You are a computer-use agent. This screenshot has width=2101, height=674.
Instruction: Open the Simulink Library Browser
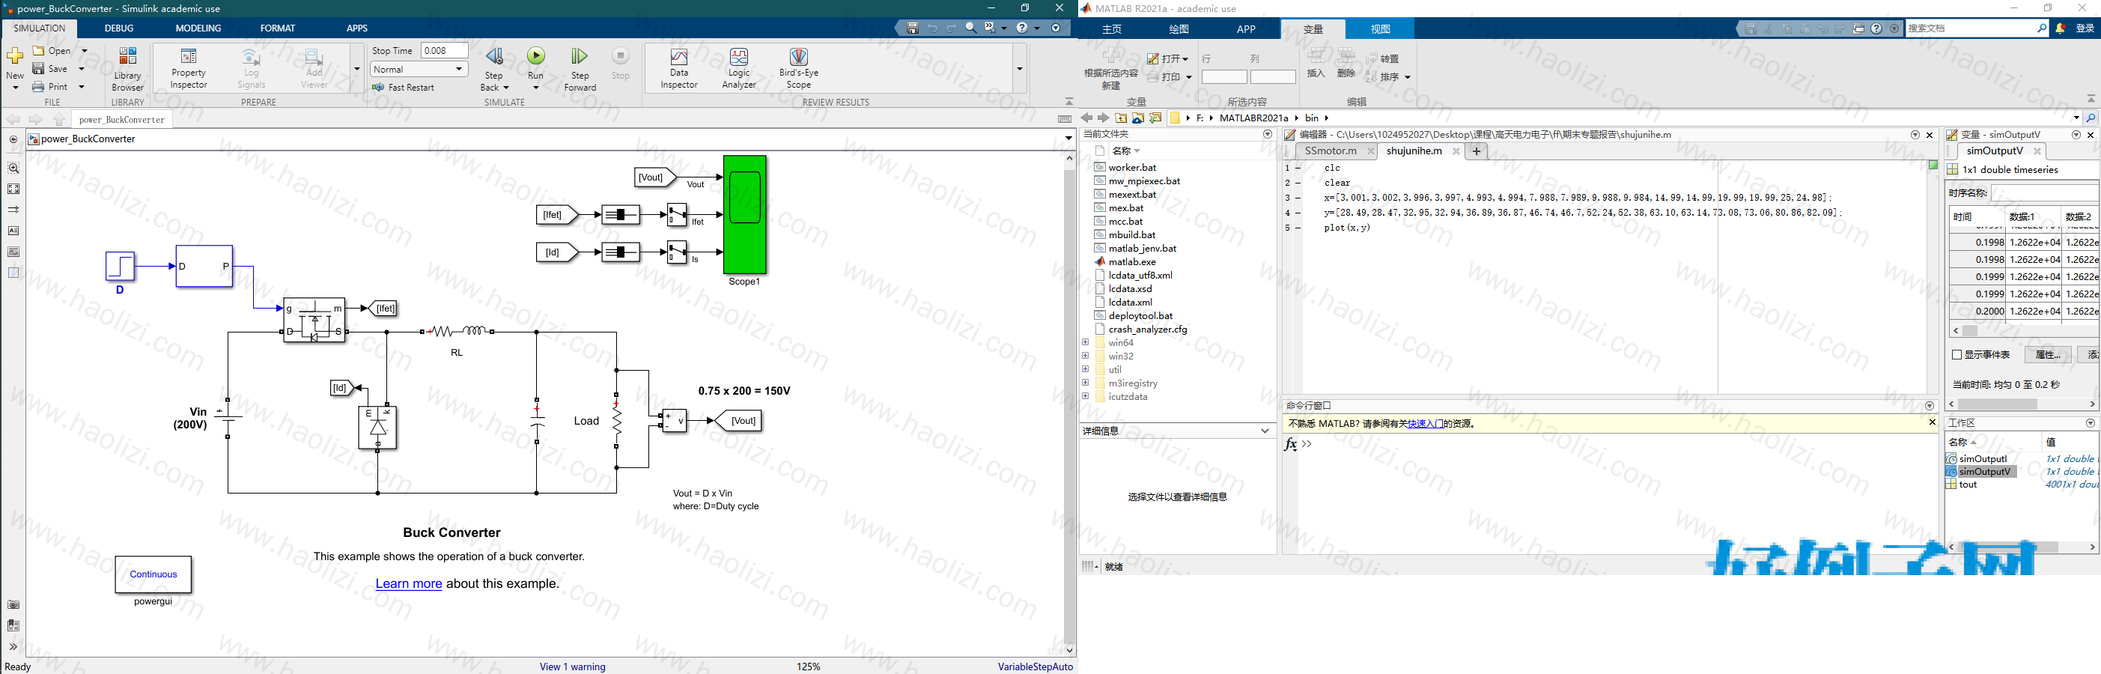(x=127, y=69)
